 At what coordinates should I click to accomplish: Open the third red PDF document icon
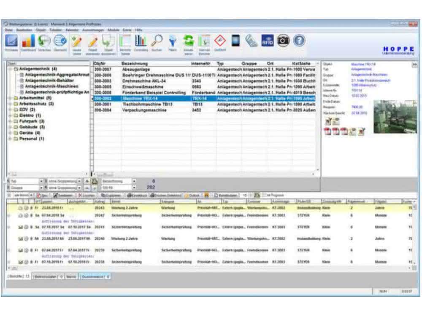(344, 131)
